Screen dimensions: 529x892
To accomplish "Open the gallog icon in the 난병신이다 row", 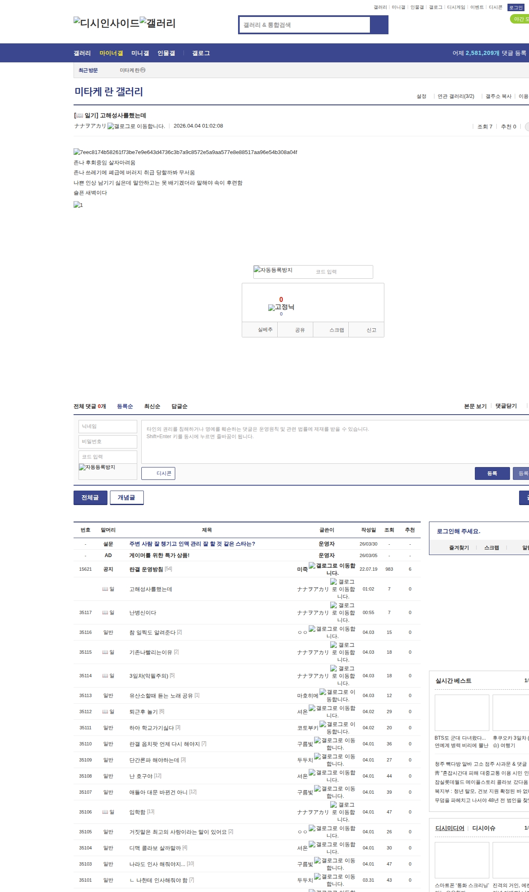I will (343, 612).
